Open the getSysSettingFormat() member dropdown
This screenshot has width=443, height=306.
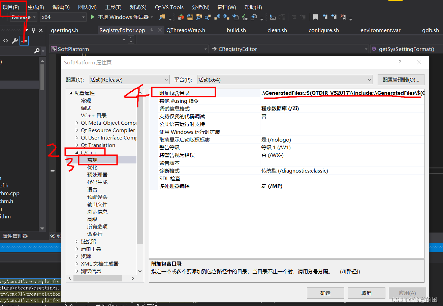click(x=406, y=49)
